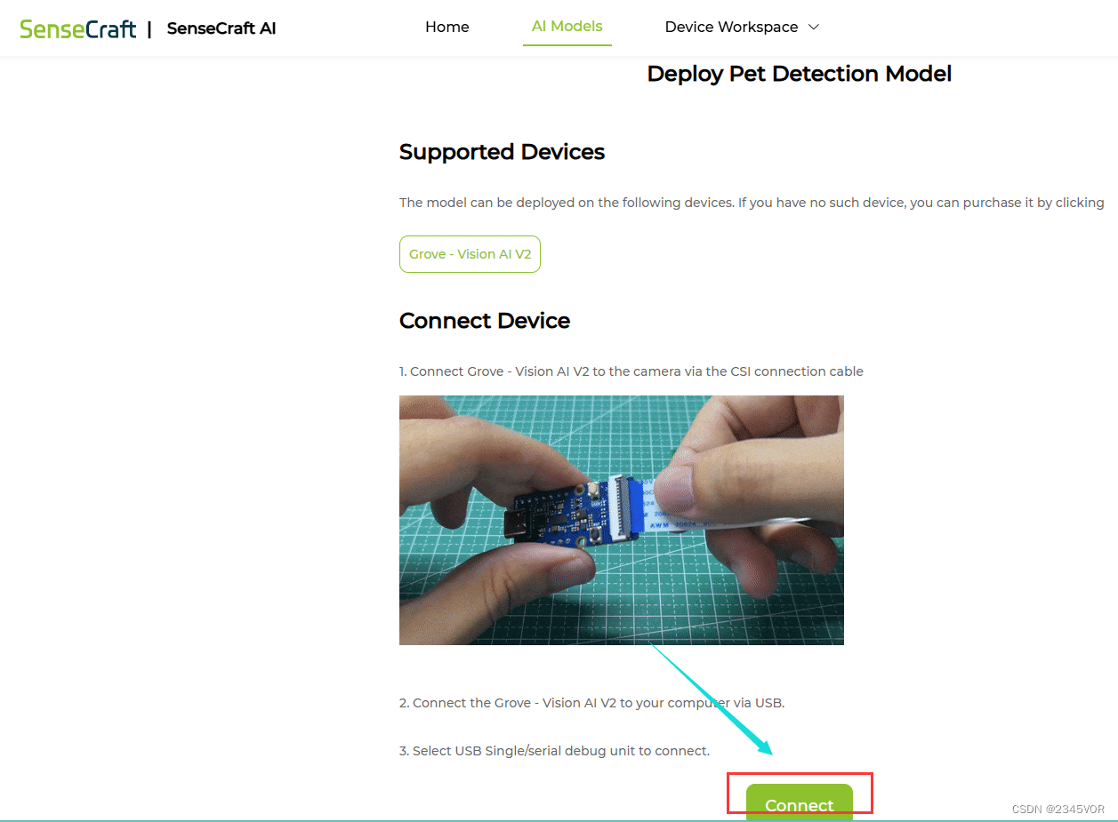This screenshot has height=822, width=1118.
Task: Click the Supported Devices heading
Action: coord(502,152)
